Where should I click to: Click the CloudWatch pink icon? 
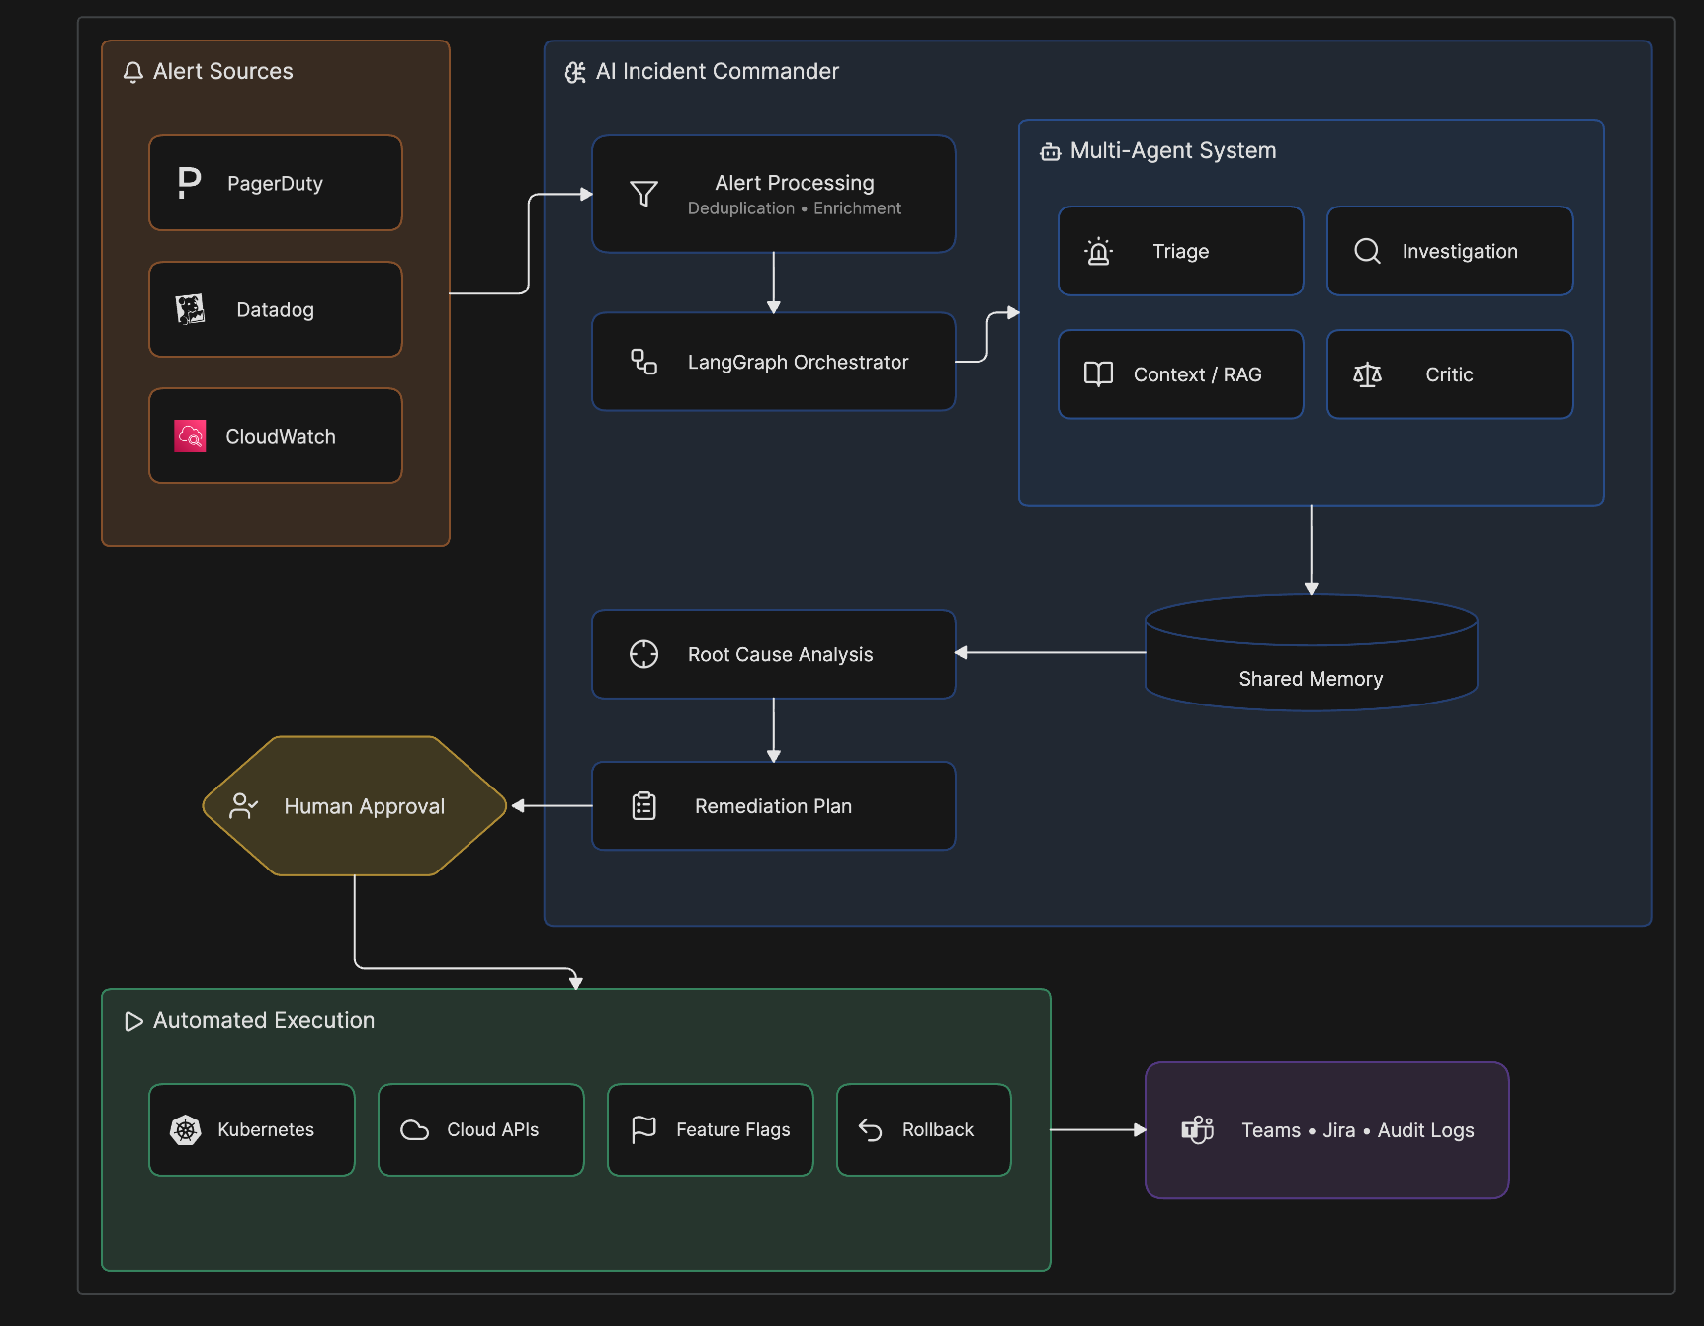[x=190, y=436]
